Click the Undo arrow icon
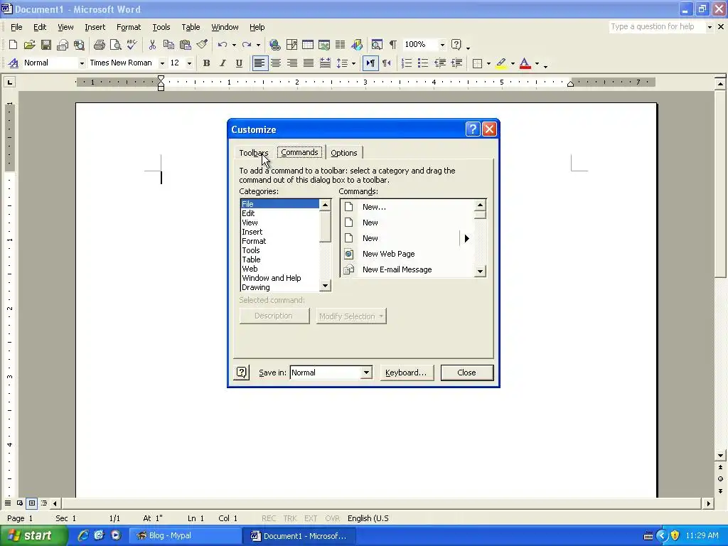The image size is (728, 546). pos(223,45)
